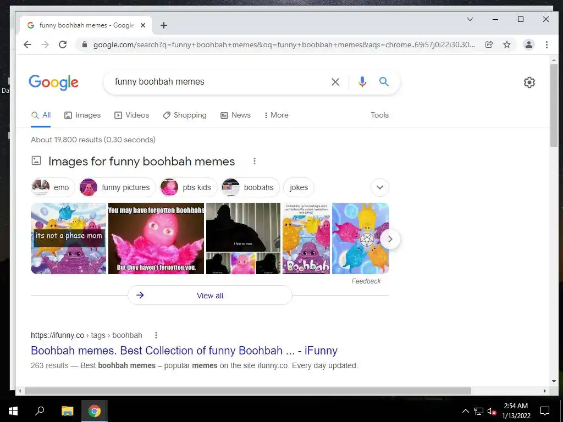Start voice search with the microphone
The image size is (563, 422).
[x=362, y=82]
